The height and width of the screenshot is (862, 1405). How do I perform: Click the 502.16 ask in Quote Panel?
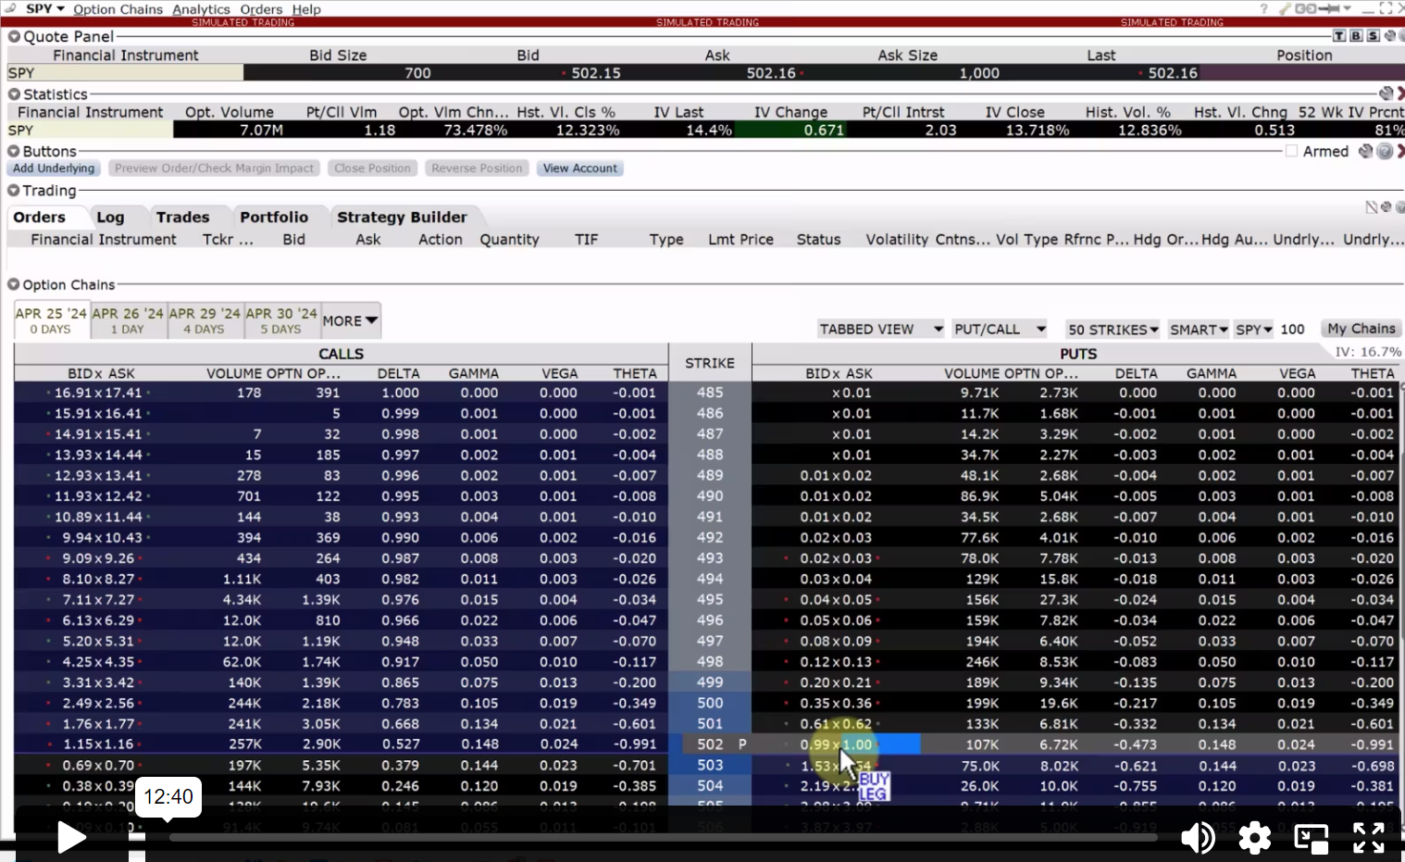tap(771, 73)
